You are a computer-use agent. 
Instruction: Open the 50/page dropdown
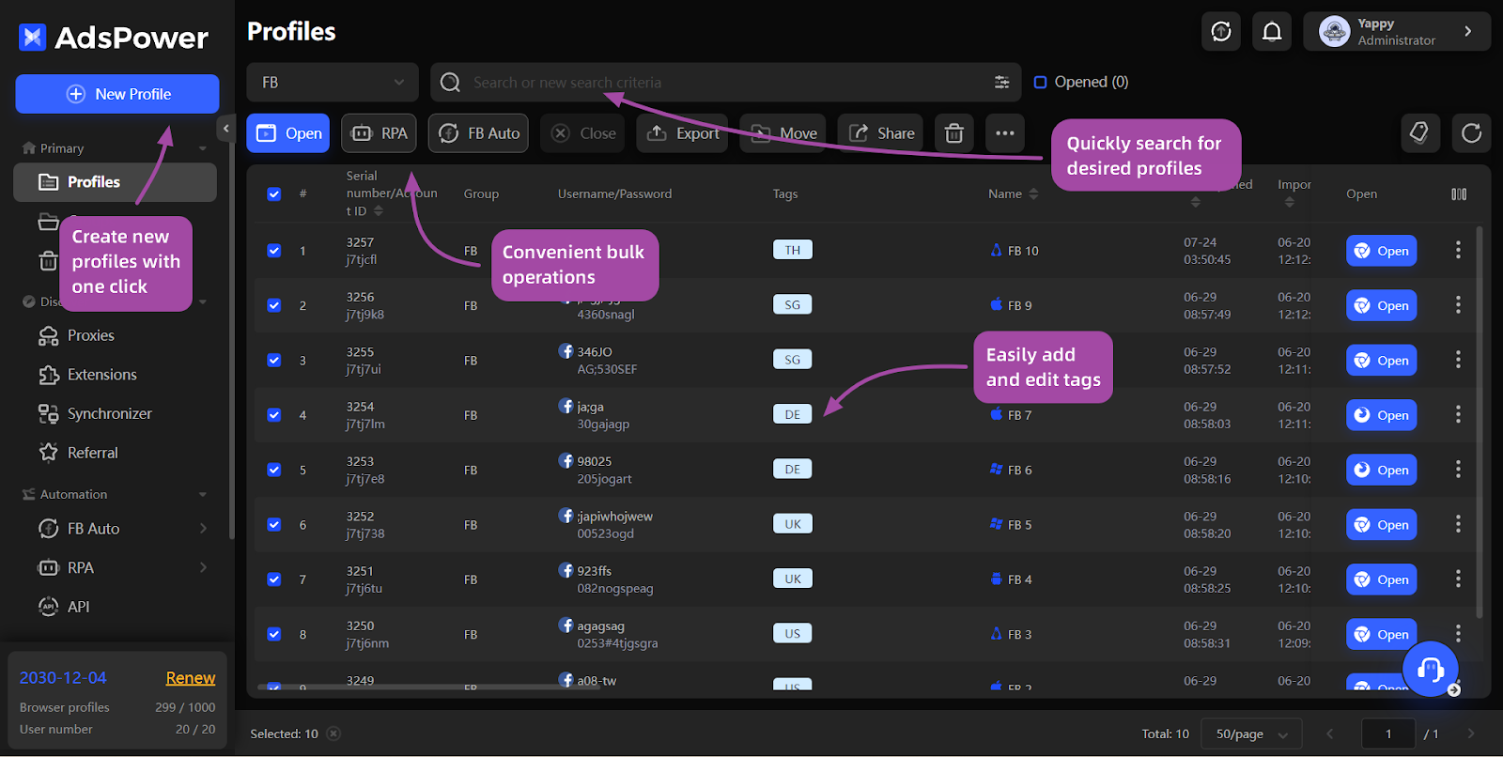click(1252, 734)
